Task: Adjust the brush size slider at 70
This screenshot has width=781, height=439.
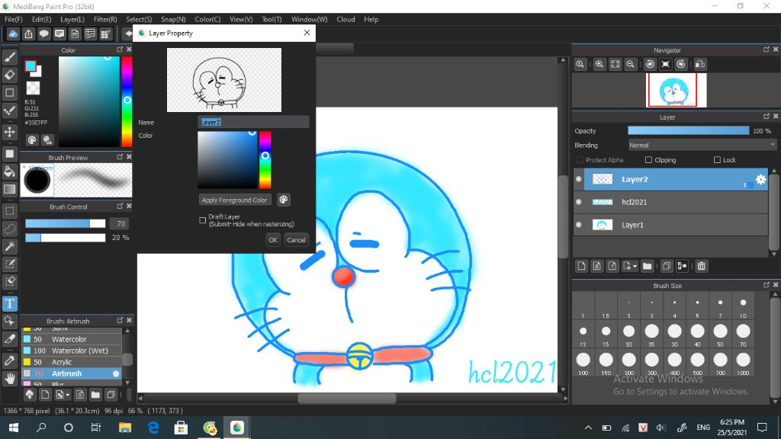Action: coord(66,223)
